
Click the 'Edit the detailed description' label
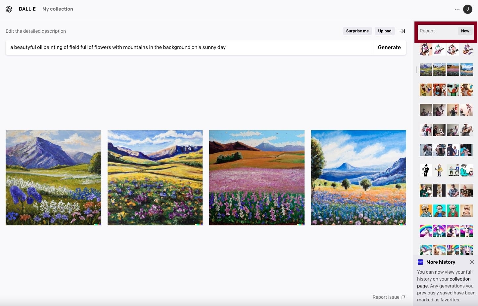pos(36,31)
